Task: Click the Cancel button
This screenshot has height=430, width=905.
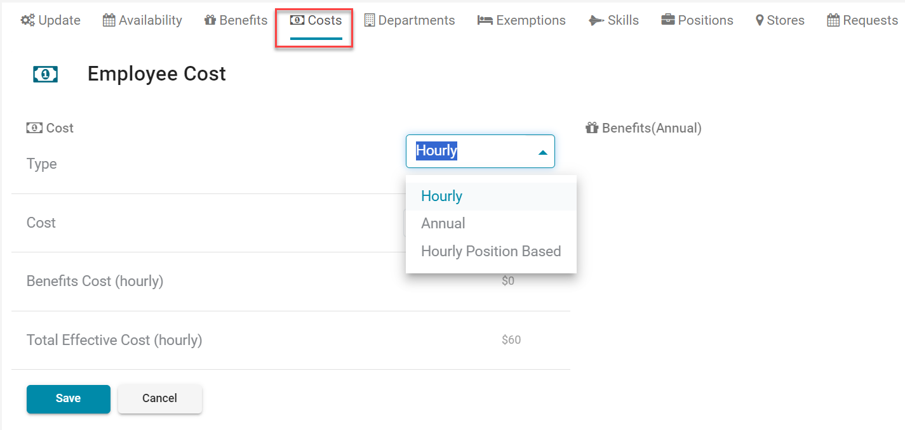Action: (159, 398)
